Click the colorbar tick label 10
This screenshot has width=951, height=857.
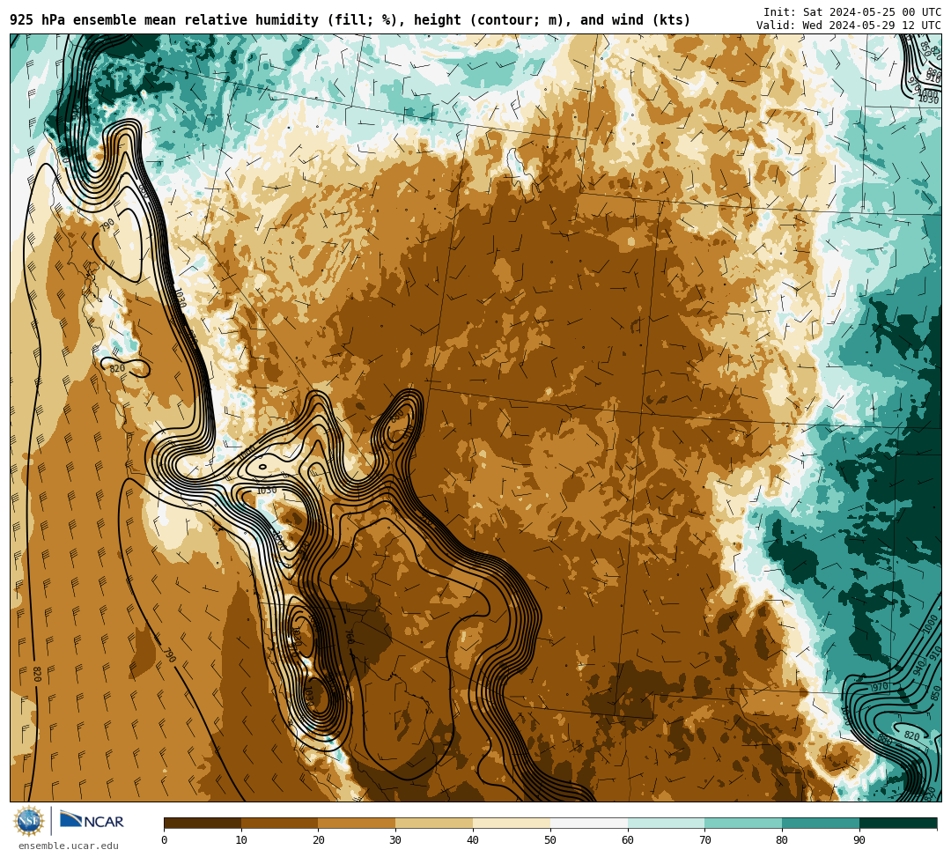pos(241,840)
